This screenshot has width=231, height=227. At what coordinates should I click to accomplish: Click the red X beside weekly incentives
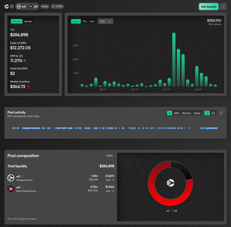(x=29, y=87)
